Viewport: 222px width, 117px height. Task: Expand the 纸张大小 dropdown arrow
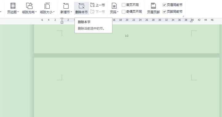[x=54, y=12]
